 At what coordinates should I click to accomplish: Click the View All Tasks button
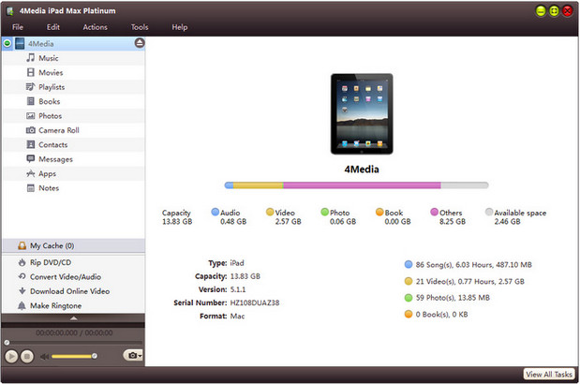click(549, 374)
